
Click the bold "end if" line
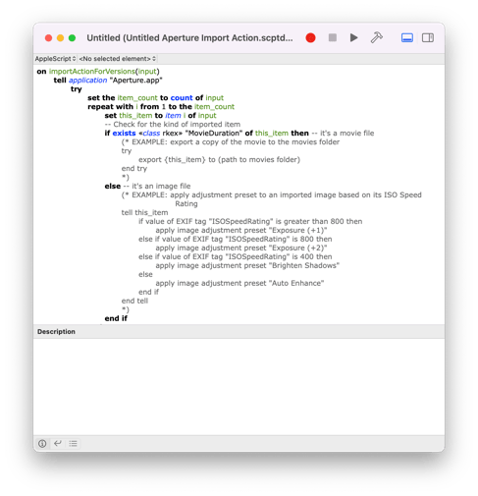click(116, 318)
